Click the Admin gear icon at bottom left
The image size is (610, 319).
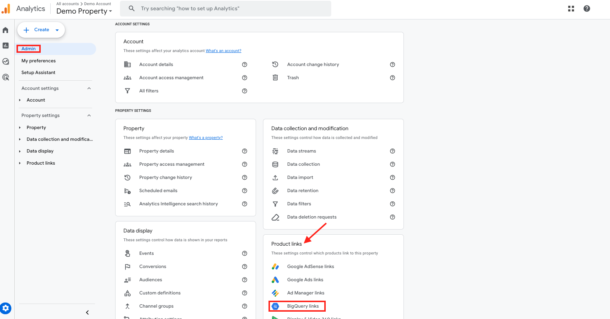coord(6,308)
